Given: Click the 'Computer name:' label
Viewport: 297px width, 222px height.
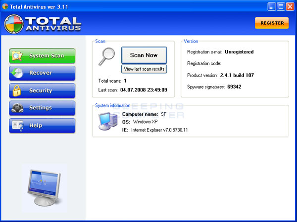Looking at the screenshot, I should click(x=140, y=114).
